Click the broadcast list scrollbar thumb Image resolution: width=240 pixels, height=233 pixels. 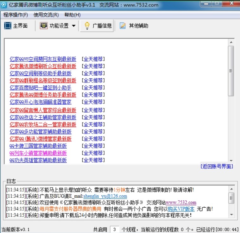coord(231,70)
